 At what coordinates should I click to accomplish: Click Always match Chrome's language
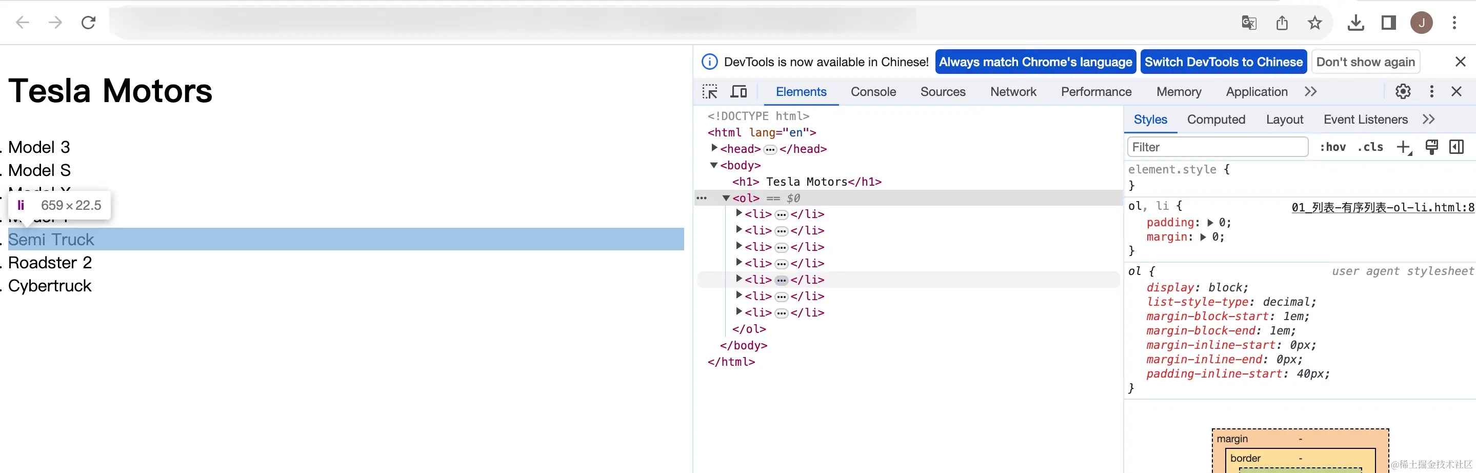click(x=1035, y=62)
